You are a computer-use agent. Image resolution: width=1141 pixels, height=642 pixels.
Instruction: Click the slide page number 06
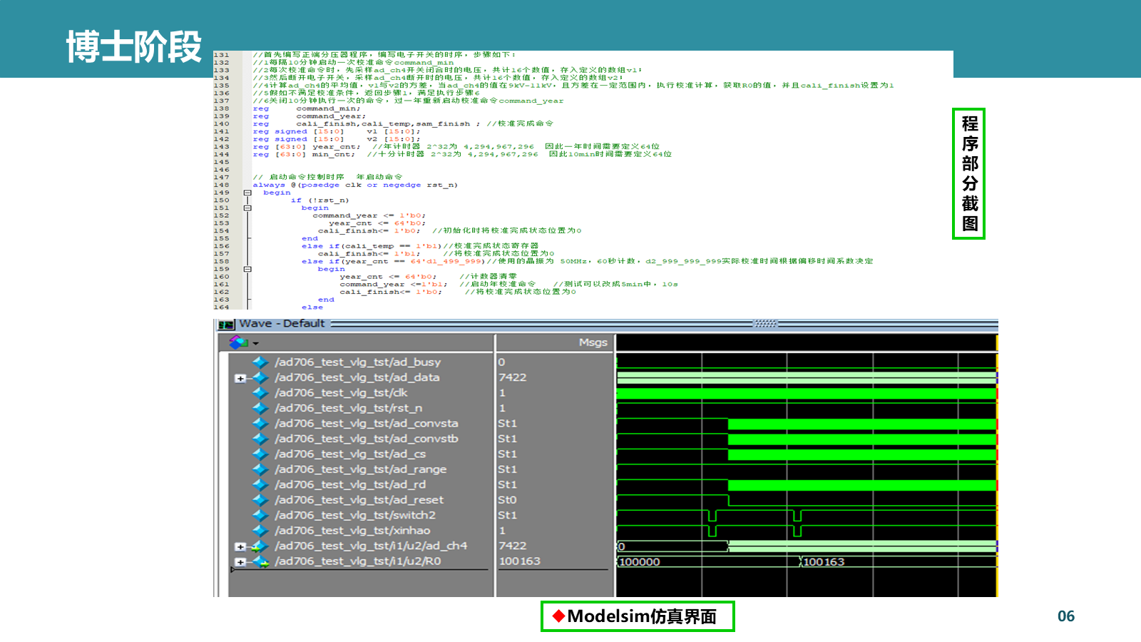[1066, 616]
